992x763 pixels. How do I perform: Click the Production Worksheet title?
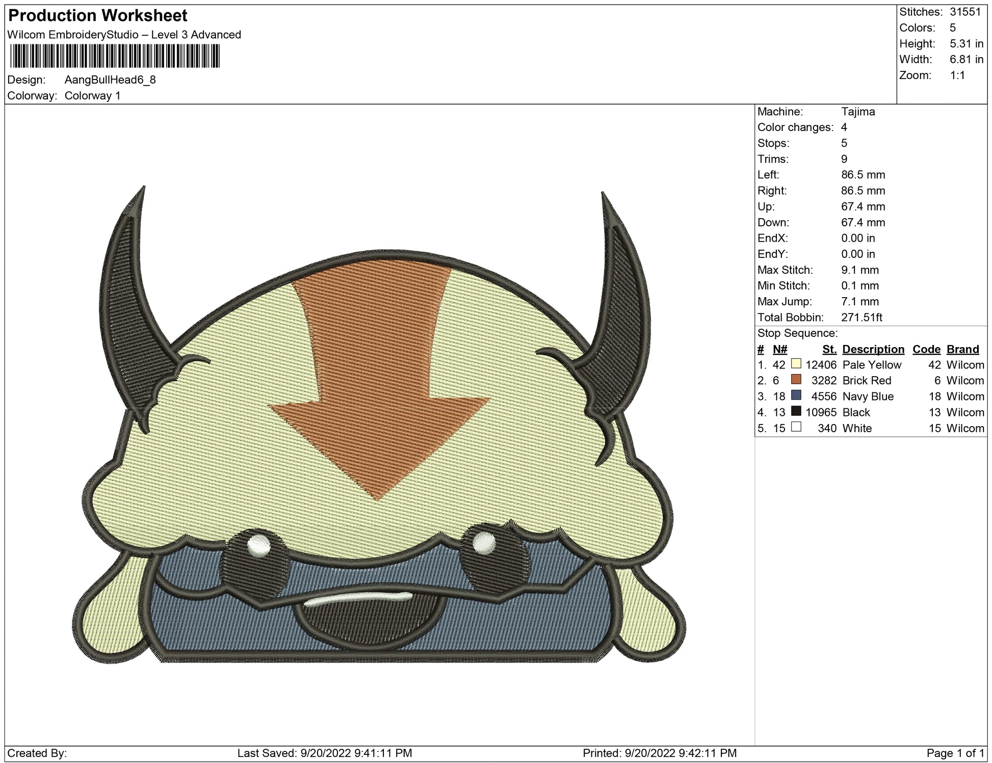98,16
